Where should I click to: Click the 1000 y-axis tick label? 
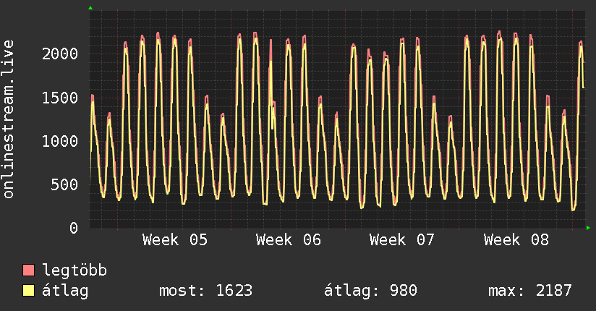click(60, 142)
